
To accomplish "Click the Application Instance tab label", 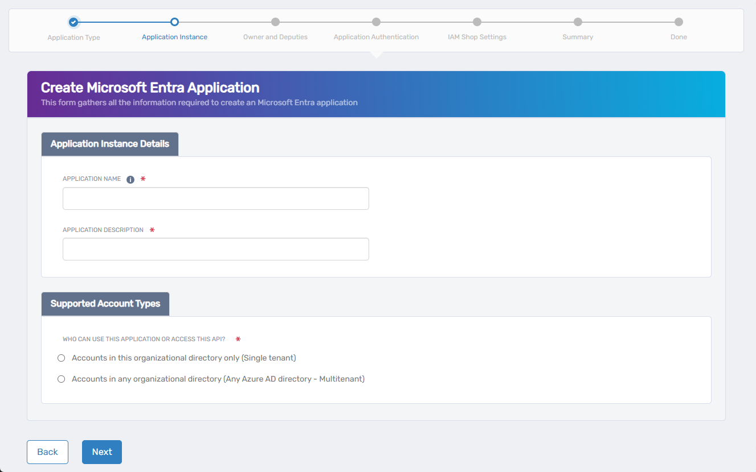I will (174, 36).
